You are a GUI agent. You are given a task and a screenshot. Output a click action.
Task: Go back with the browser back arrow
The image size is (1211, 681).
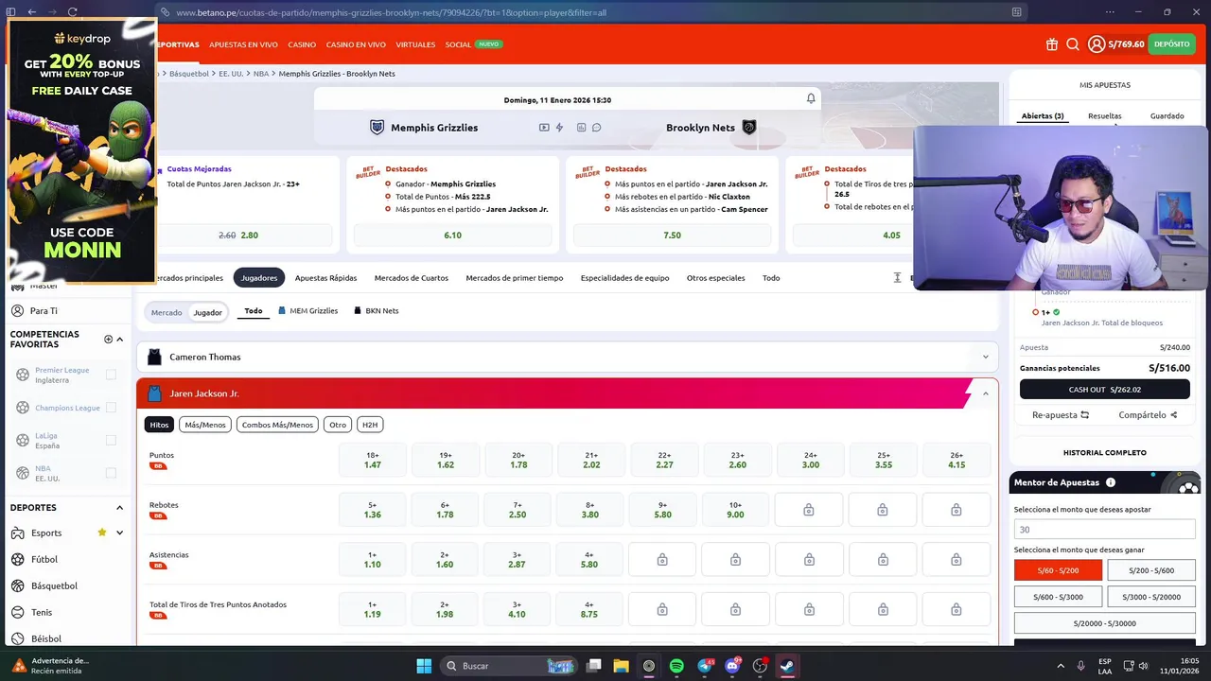click(31, 12)
